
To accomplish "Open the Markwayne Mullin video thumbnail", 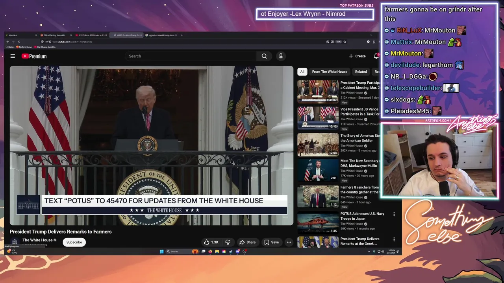I will [318, 169].
